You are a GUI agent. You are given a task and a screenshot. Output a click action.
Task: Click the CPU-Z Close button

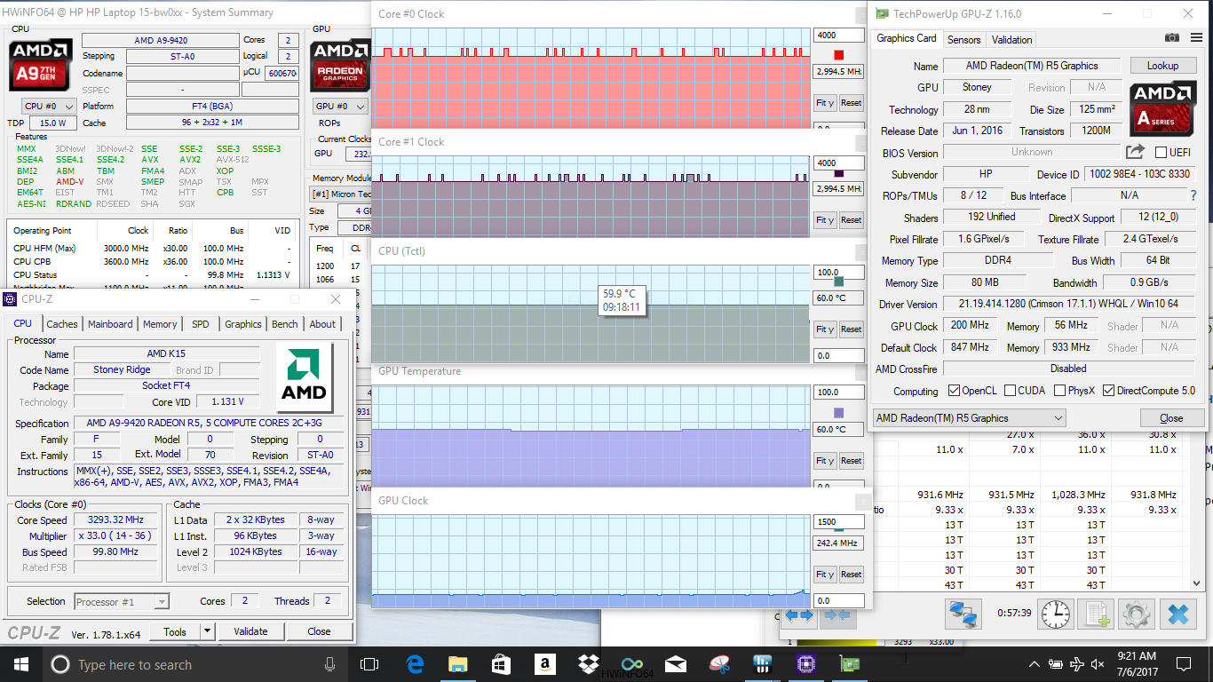pos(319,631)
